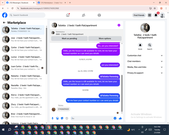Expand Chat members section
Viewport: 169px width, 135px height.
(x=145, y=61)
